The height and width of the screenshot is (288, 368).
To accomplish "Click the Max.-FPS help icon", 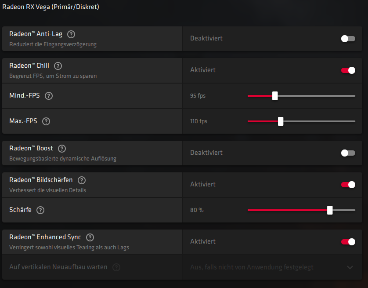I will click(46, 121).
